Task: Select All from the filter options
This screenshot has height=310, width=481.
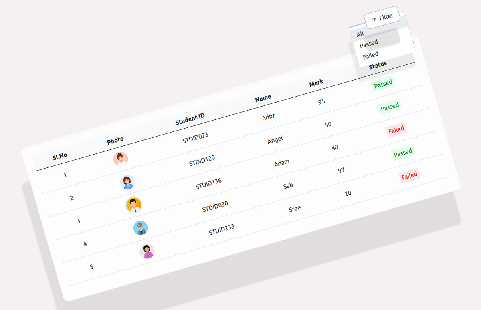Action: point(360,34)
